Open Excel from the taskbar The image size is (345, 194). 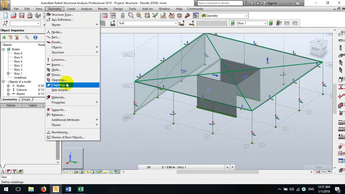tap(81, 189)
